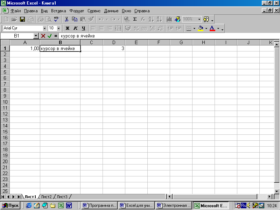
Task: Apply Merge and Center icon
Action: tap(118, 28)
